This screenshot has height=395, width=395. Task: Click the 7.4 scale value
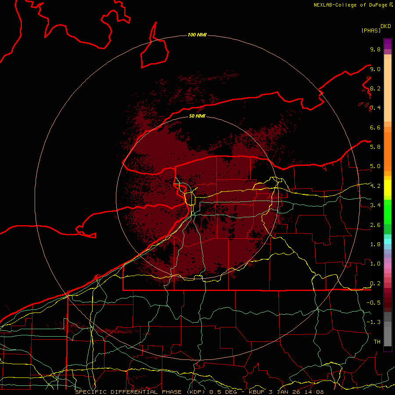[375, 108]
